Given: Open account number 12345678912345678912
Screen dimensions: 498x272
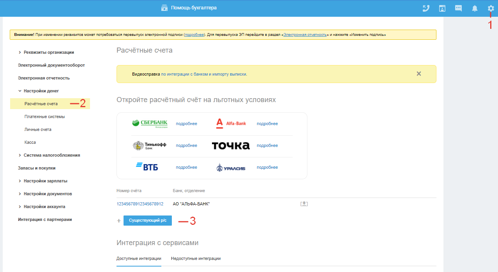Looking at the screenshot, I should point(140,204).
